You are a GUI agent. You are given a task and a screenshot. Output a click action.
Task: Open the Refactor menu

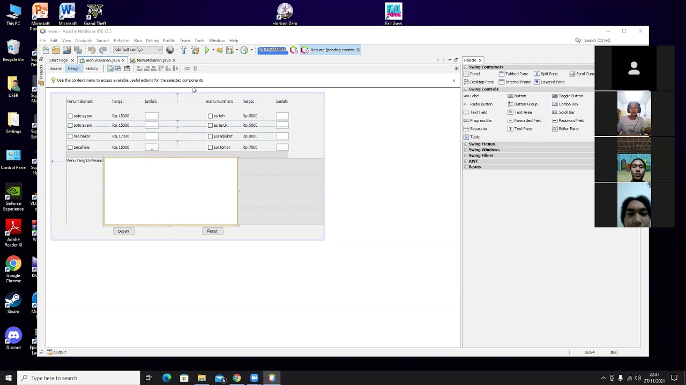pyautogui.click(x=122, y=41)
